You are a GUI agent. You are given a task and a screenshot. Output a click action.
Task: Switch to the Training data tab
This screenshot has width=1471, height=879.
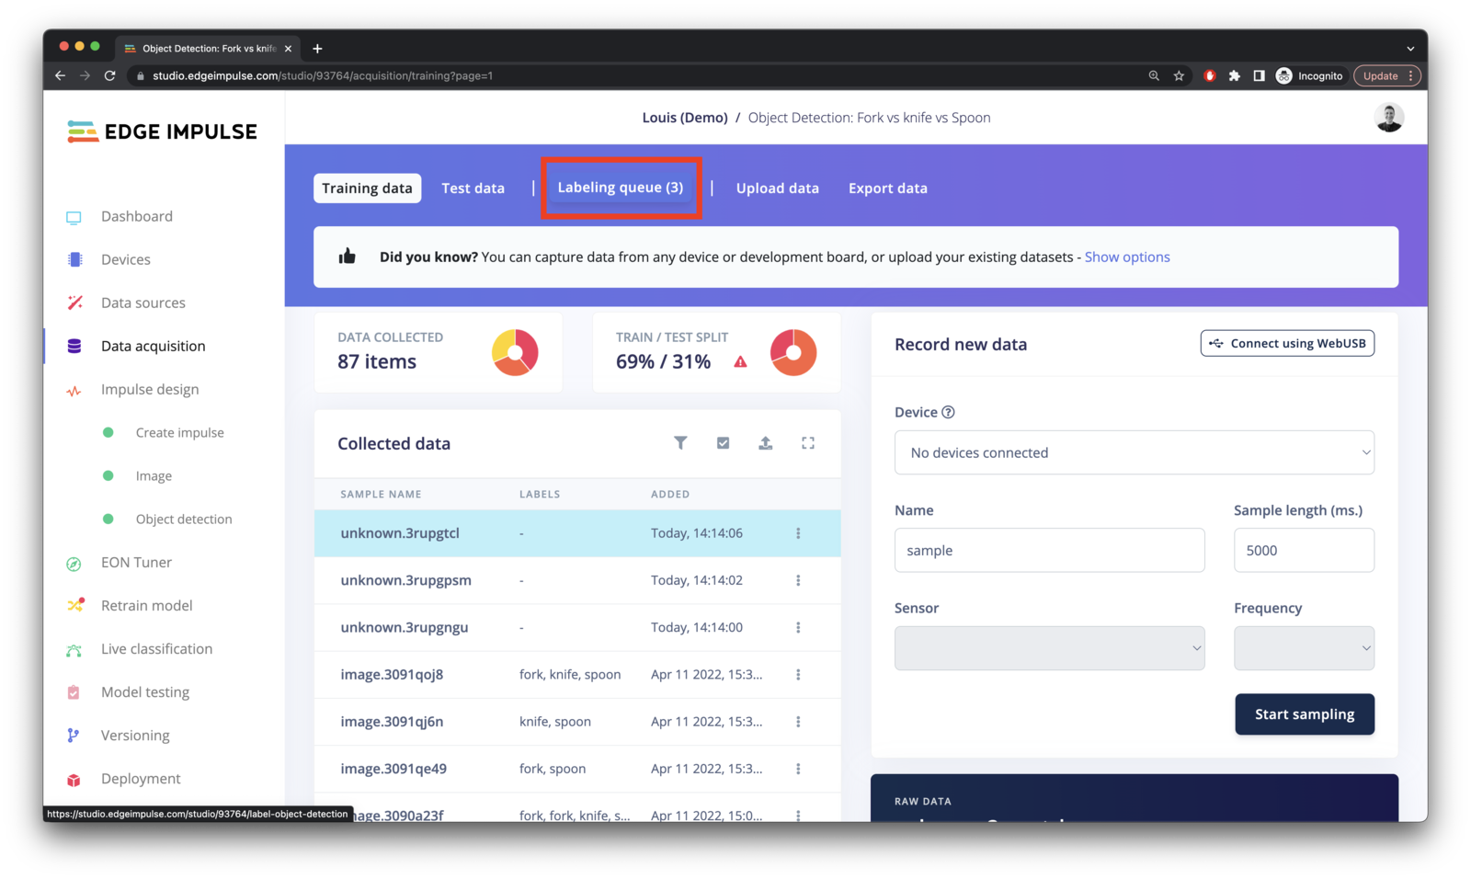coord(367,188)
